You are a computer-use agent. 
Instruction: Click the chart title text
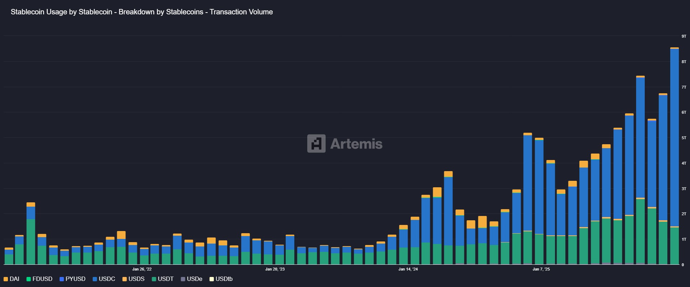tap(142, 12)
